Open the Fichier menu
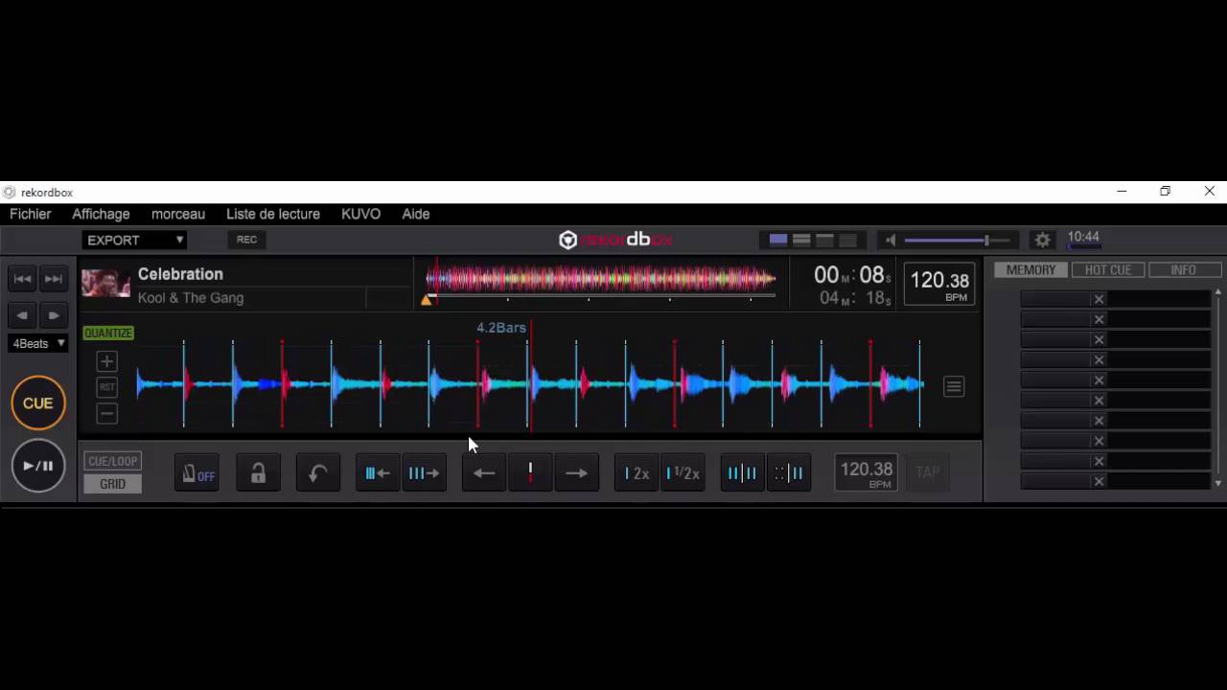 (x=31, y=214)
